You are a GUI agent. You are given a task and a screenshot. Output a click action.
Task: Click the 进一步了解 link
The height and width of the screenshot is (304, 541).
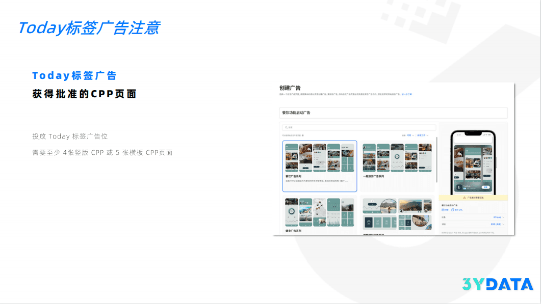(x=406, y=94)
